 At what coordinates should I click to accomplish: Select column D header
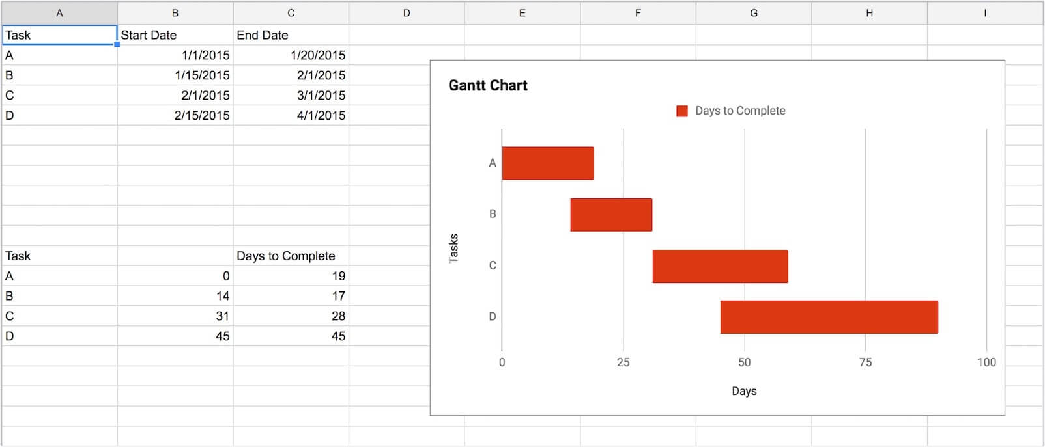coord(407,13)
